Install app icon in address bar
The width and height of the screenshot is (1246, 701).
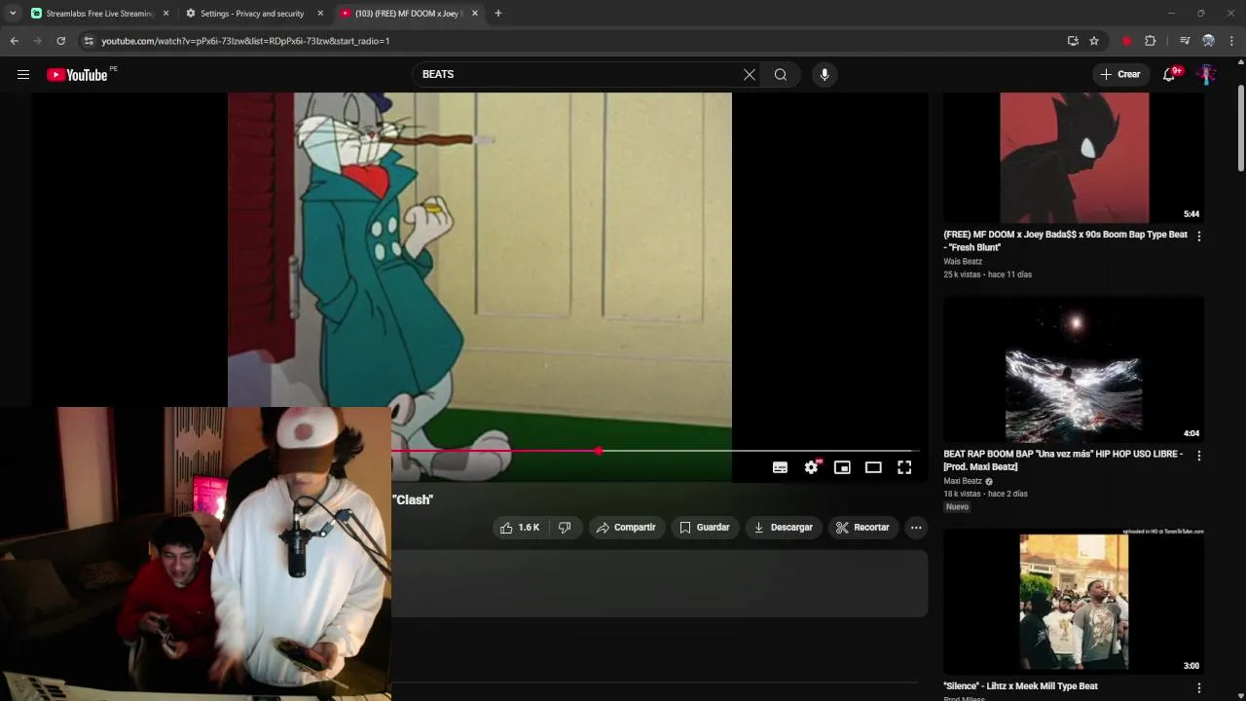pos(1073,41)
